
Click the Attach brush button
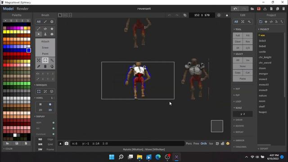45,41
